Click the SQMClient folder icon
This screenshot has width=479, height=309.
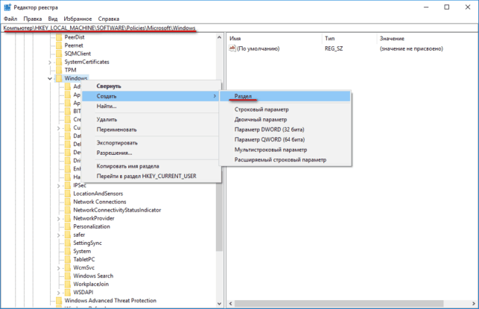point(59,54)
